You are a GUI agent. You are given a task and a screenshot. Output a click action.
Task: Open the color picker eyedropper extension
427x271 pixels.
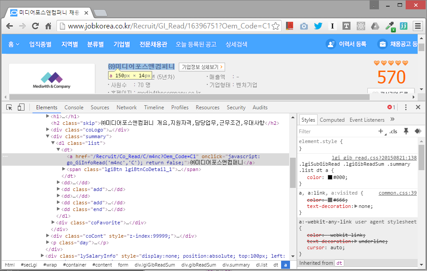390,26
